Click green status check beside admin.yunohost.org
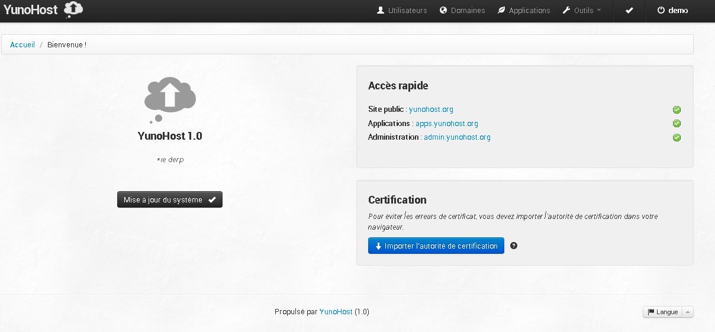 [677, 138]
